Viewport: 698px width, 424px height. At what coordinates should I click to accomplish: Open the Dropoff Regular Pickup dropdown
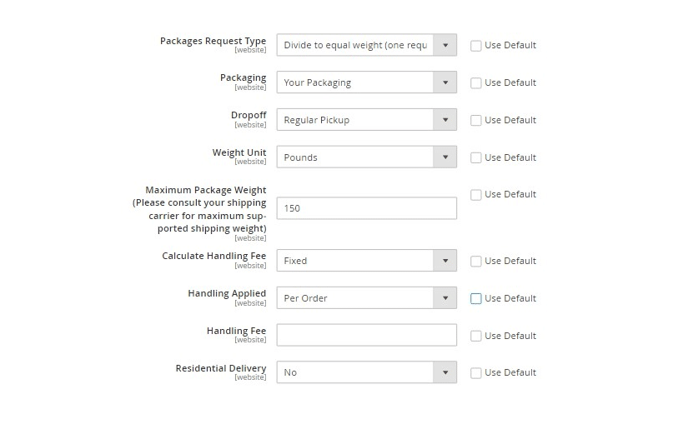click(366, 120)
